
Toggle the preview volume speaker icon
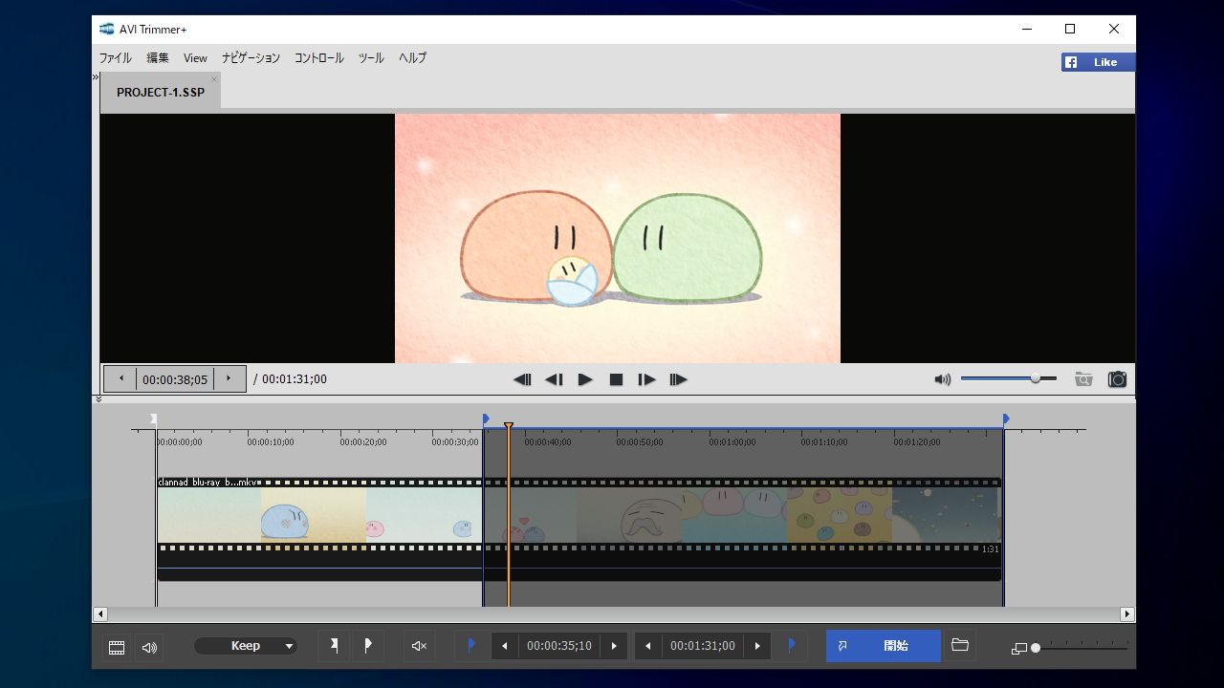coord(943,379)
